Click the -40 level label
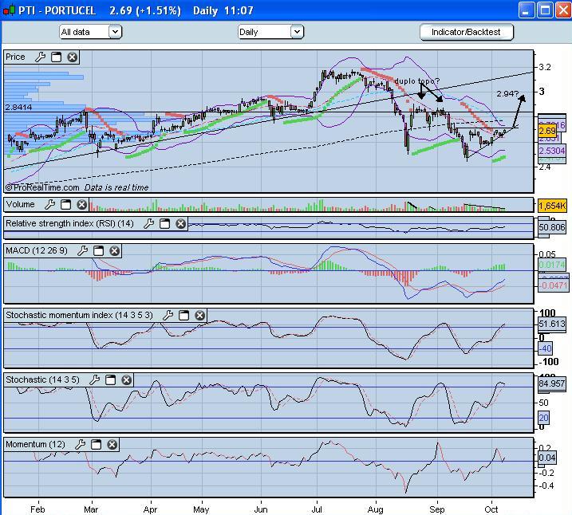572x515 pixels. coord(546,348)
